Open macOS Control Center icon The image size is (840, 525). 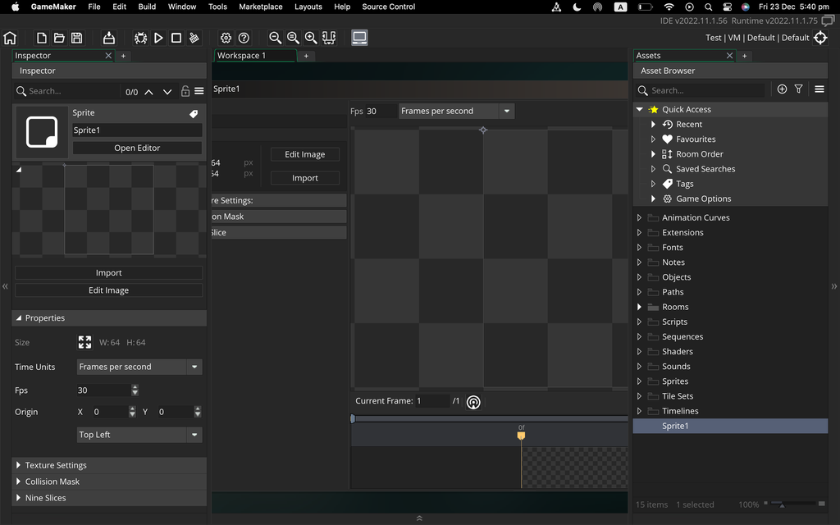(x=727, y=7)
